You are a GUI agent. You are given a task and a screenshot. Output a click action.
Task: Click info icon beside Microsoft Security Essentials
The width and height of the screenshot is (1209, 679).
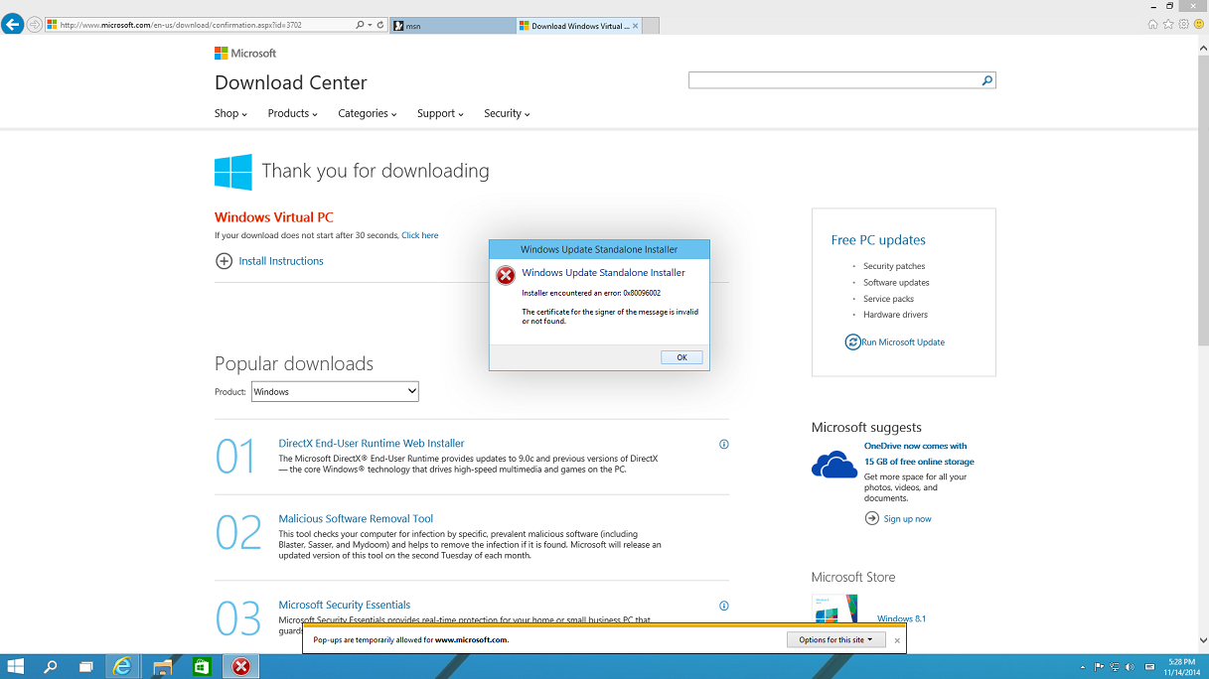(723, 606)
